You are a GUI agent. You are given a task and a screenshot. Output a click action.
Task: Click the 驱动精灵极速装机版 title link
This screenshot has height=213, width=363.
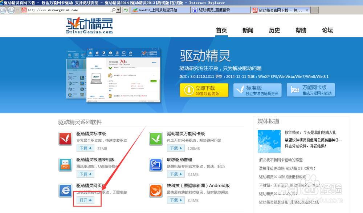click(x=95, y=160)
